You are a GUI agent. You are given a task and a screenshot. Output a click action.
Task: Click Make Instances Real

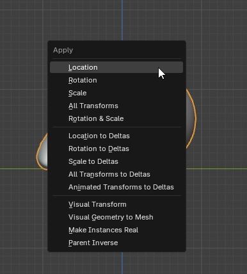[116, 230]
